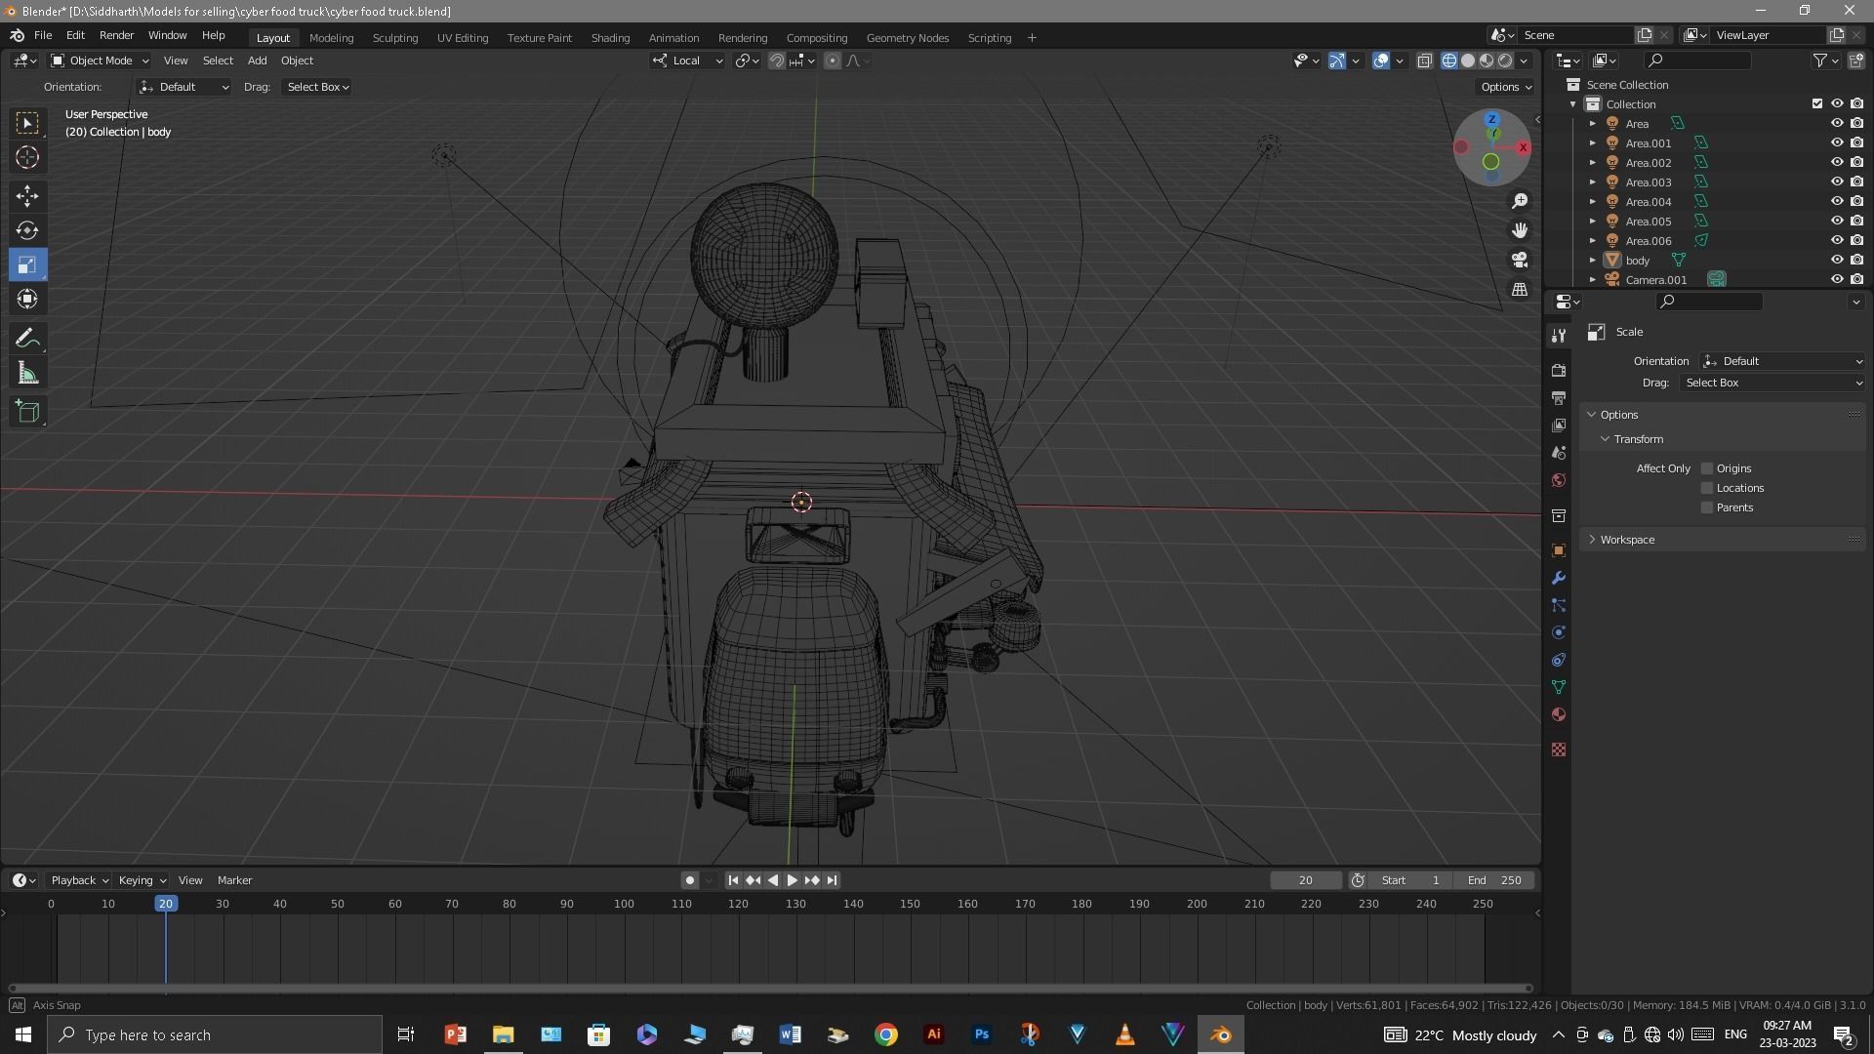Open the Object properties tab
This screenshot has width=1874, height=1054.
click(1559, 550)
